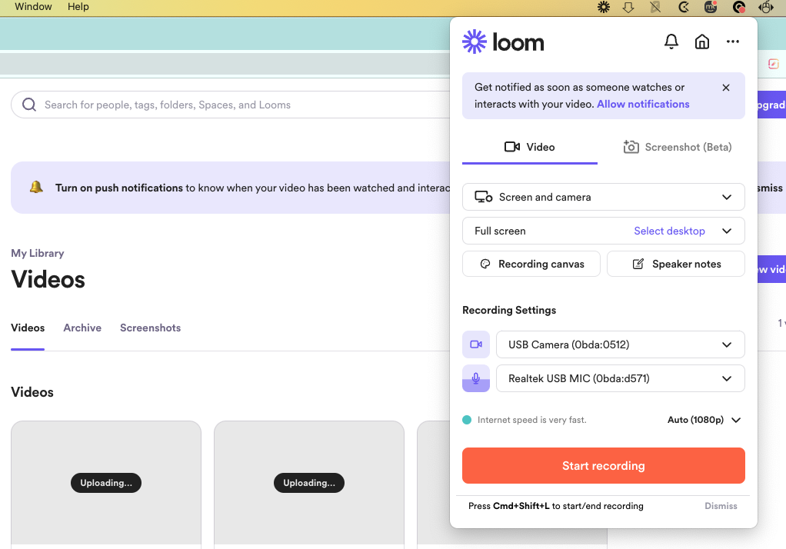Click the Loom icon in the macOS menu bar
Image resolution: width=786 pixels, height=549 pixels.
pyautogui.click(x=604, y=7)
